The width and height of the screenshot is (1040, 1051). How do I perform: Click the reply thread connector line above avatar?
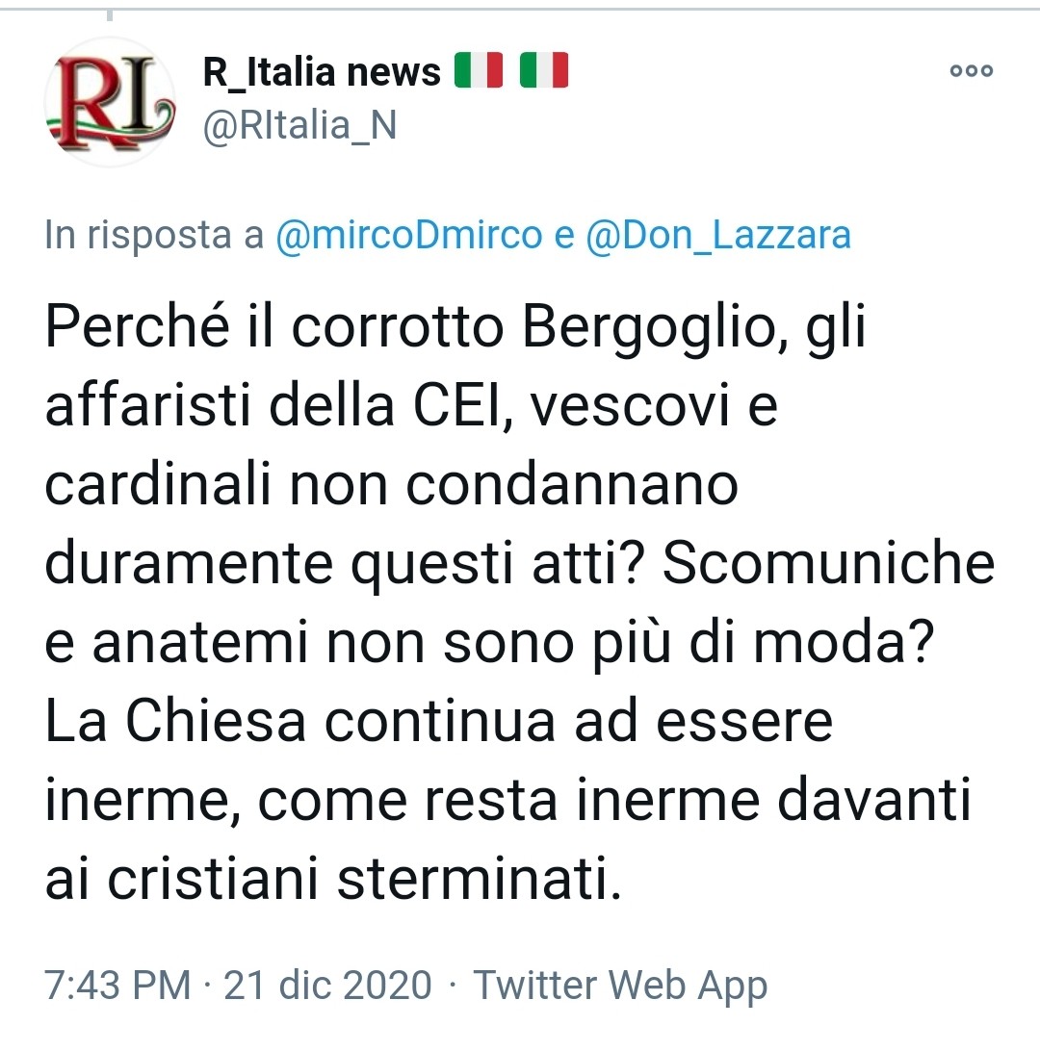point(110,14)
